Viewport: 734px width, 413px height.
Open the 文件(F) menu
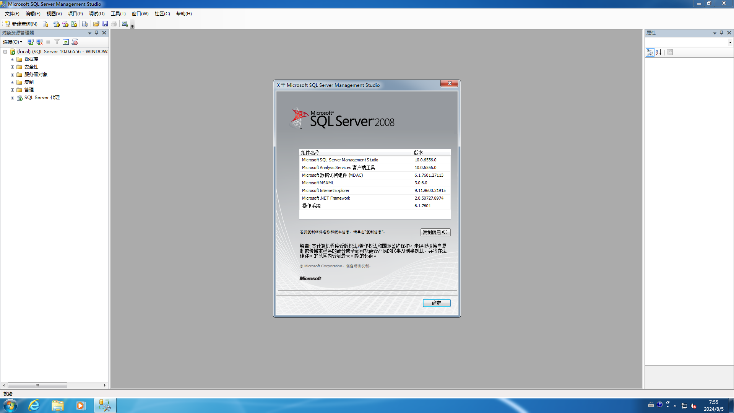[x=12, y=14]
